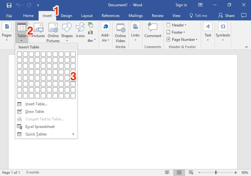
Task: Enable Web Layout view in status bar
Action: tap(191, 172)
